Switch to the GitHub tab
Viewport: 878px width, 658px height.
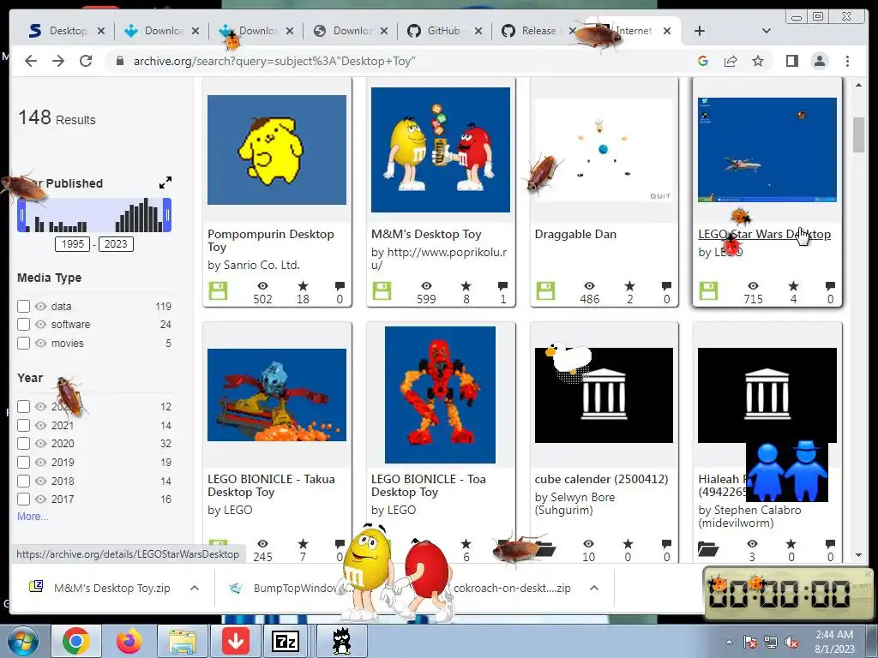[x=445, y=31]
